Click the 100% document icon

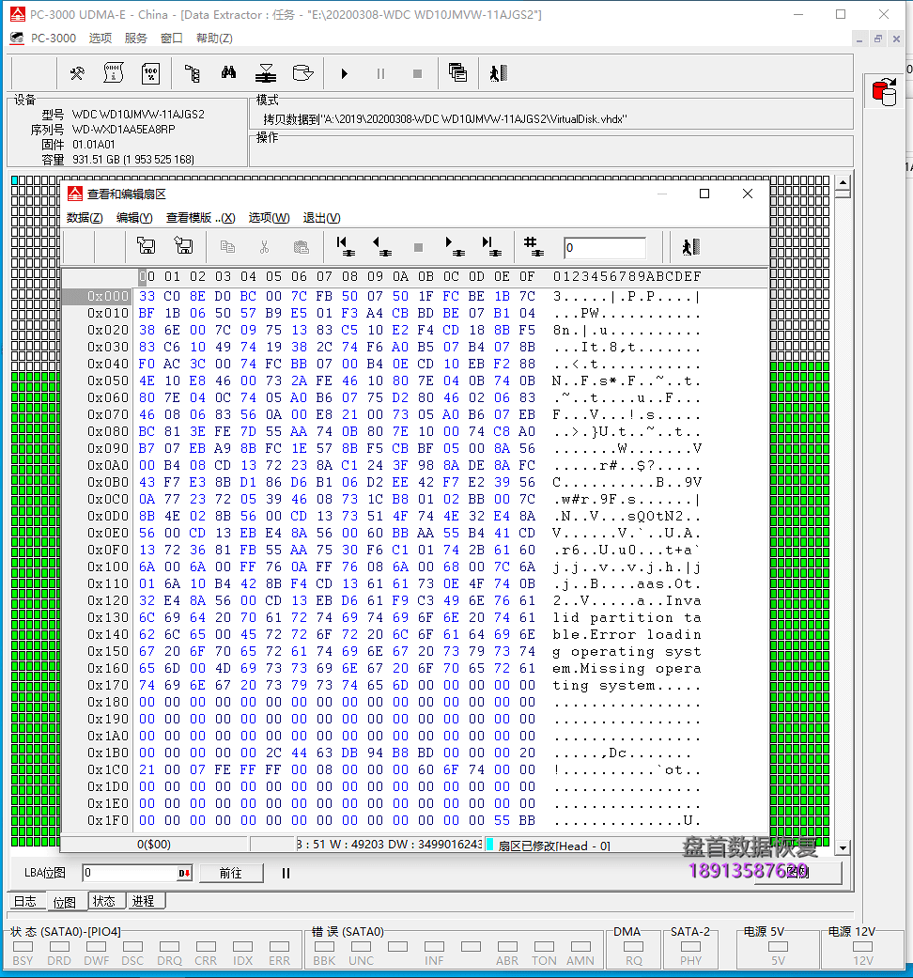pyautogui.click(x=150, y=73)
